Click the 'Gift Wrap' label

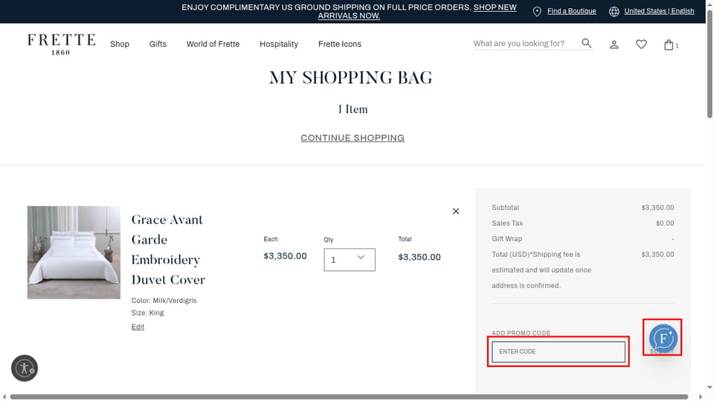point(506,238)
